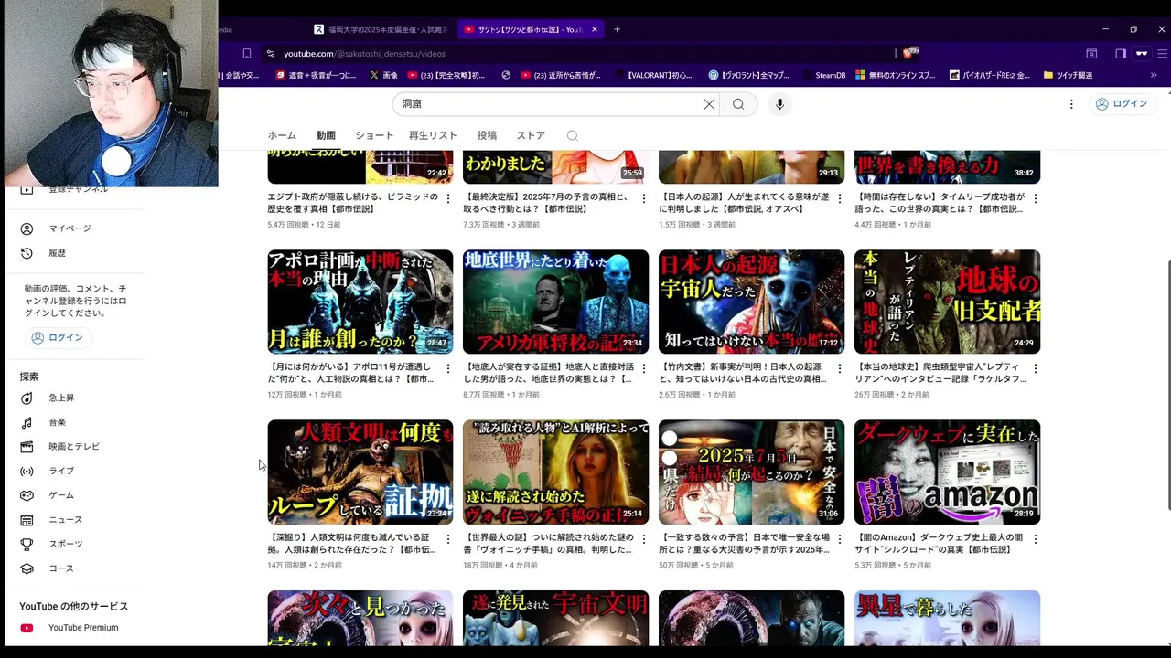Toggle the browser sidebar panel icon
This screenshot has width=1171, height=658.
[x=1121, y=54]
